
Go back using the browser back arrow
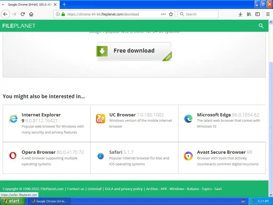click(5, 14)
